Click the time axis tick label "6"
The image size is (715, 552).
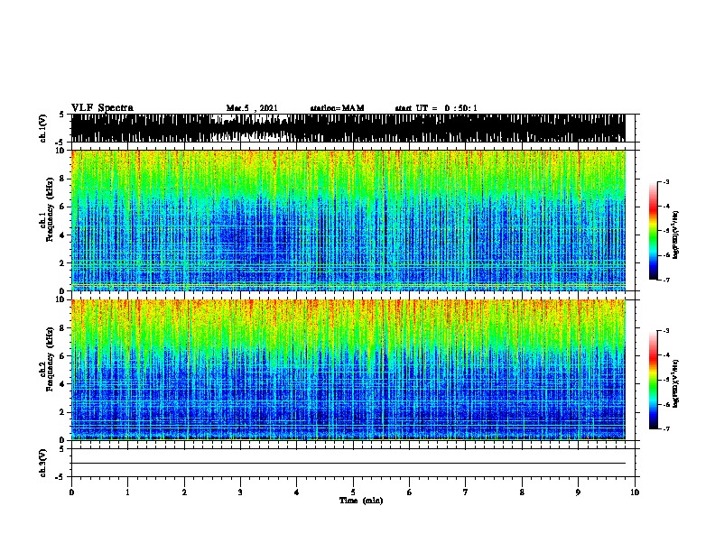click(x=410, y=492)
